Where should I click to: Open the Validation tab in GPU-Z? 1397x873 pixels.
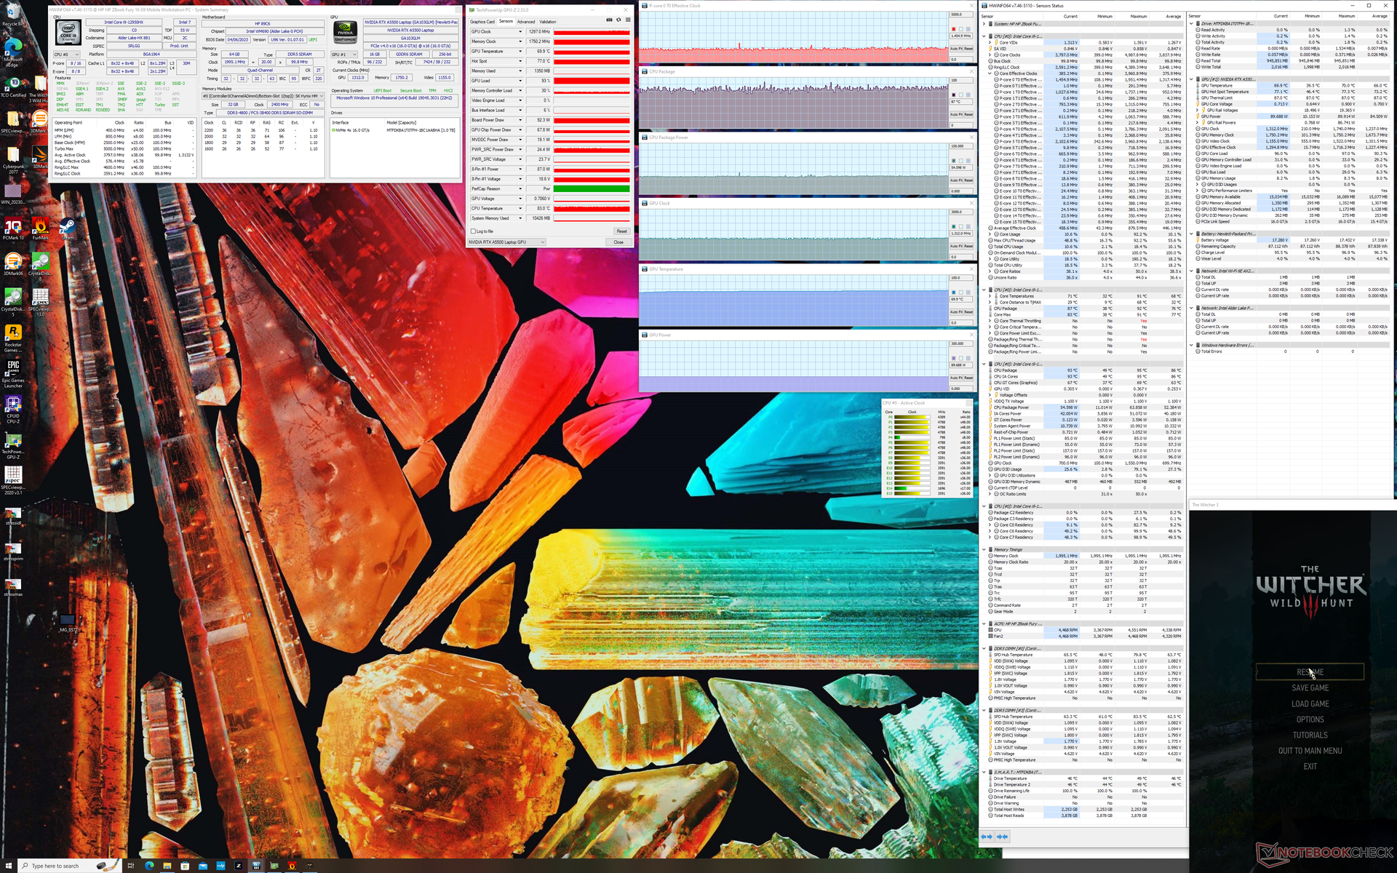click(x=548, y=22)
